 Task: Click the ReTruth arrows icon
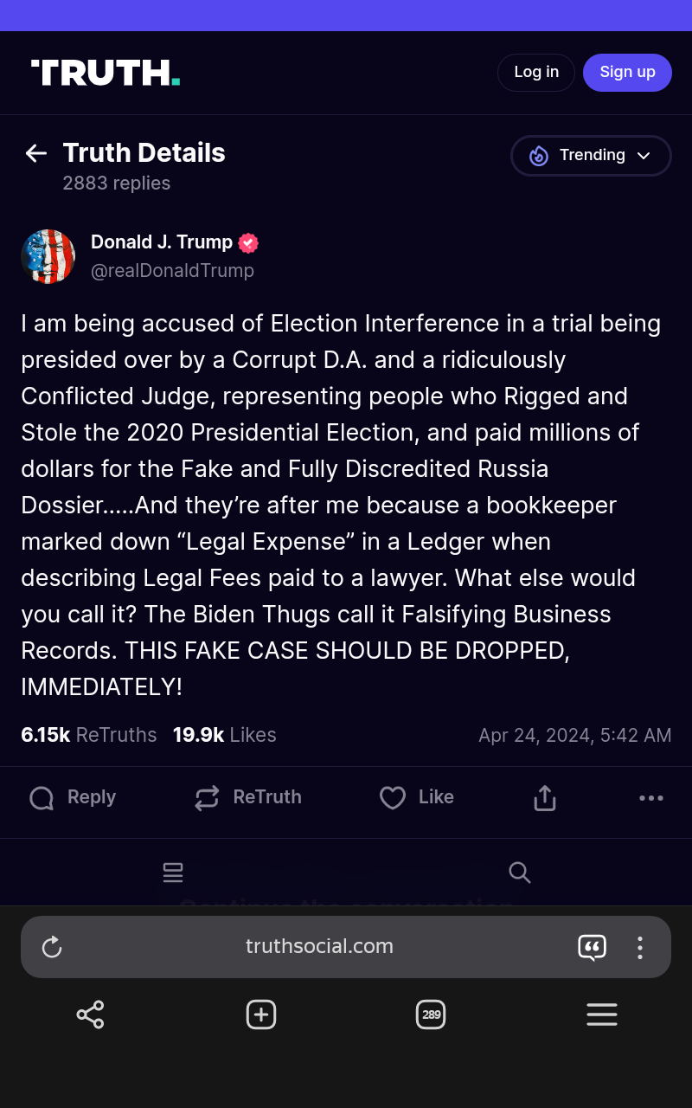[207, 797]
